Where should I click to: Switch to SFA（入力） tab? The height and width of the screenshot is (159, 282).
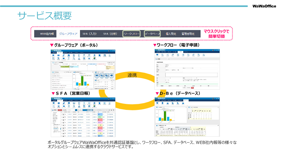pos(90,34)
